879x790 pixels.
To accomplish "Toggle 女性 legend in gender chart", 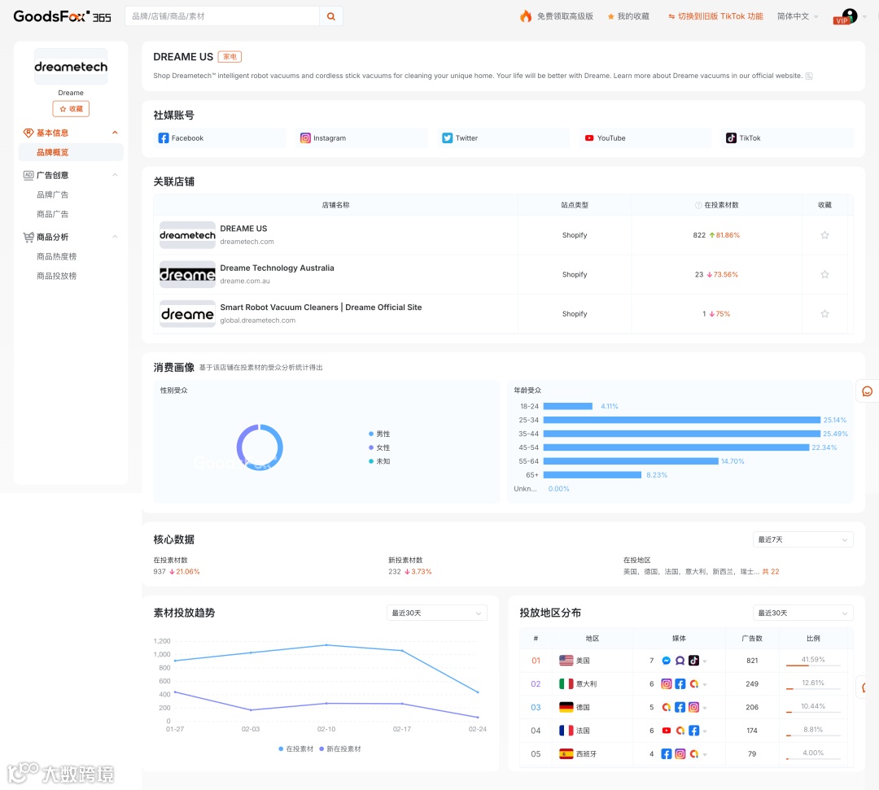I will click(379, 447).
